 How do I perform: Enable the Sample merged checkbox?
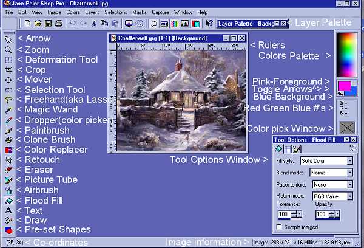point(279,227)
